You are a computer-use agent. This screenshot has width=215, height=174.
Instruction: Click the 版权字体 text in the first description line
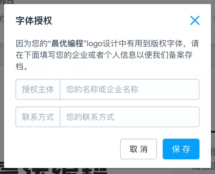coord(167,43)
